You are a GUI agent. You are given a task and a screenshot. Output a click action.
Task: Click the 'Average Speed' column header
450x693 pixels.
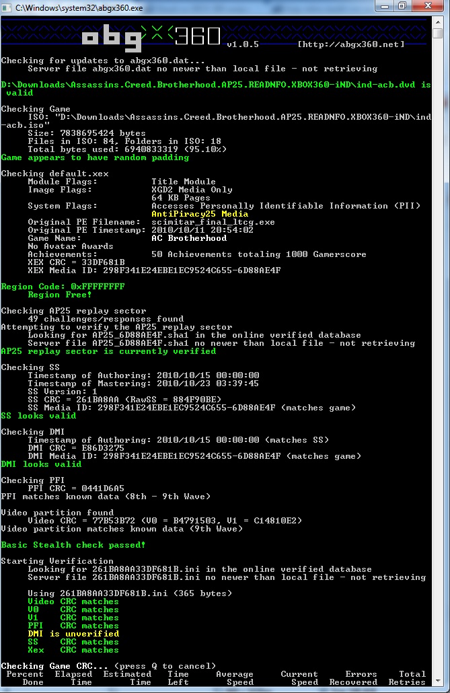point(235,678)
